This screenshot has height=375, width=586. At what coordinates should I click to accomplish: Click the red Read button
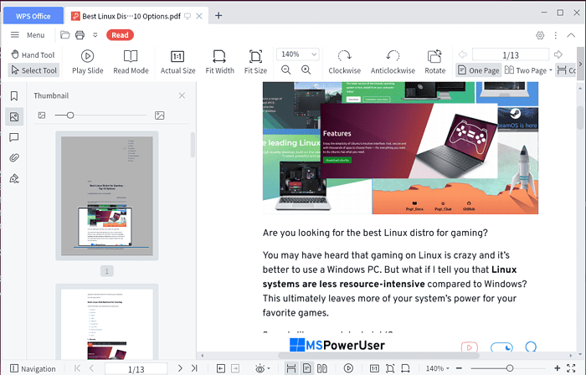point(120,35)
